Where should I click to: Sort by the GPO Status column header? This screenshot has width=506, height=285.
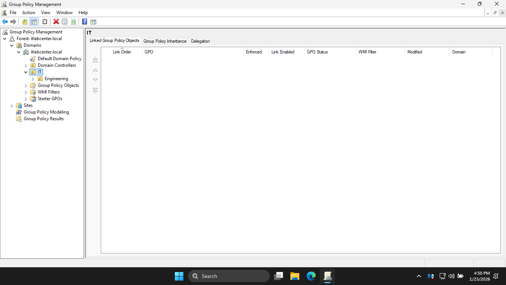(317, 52)
